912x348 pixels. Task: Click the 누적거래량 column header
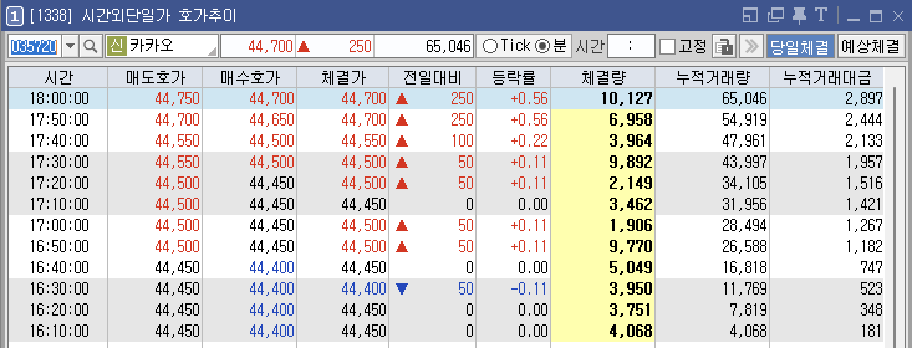pos(712,78)
